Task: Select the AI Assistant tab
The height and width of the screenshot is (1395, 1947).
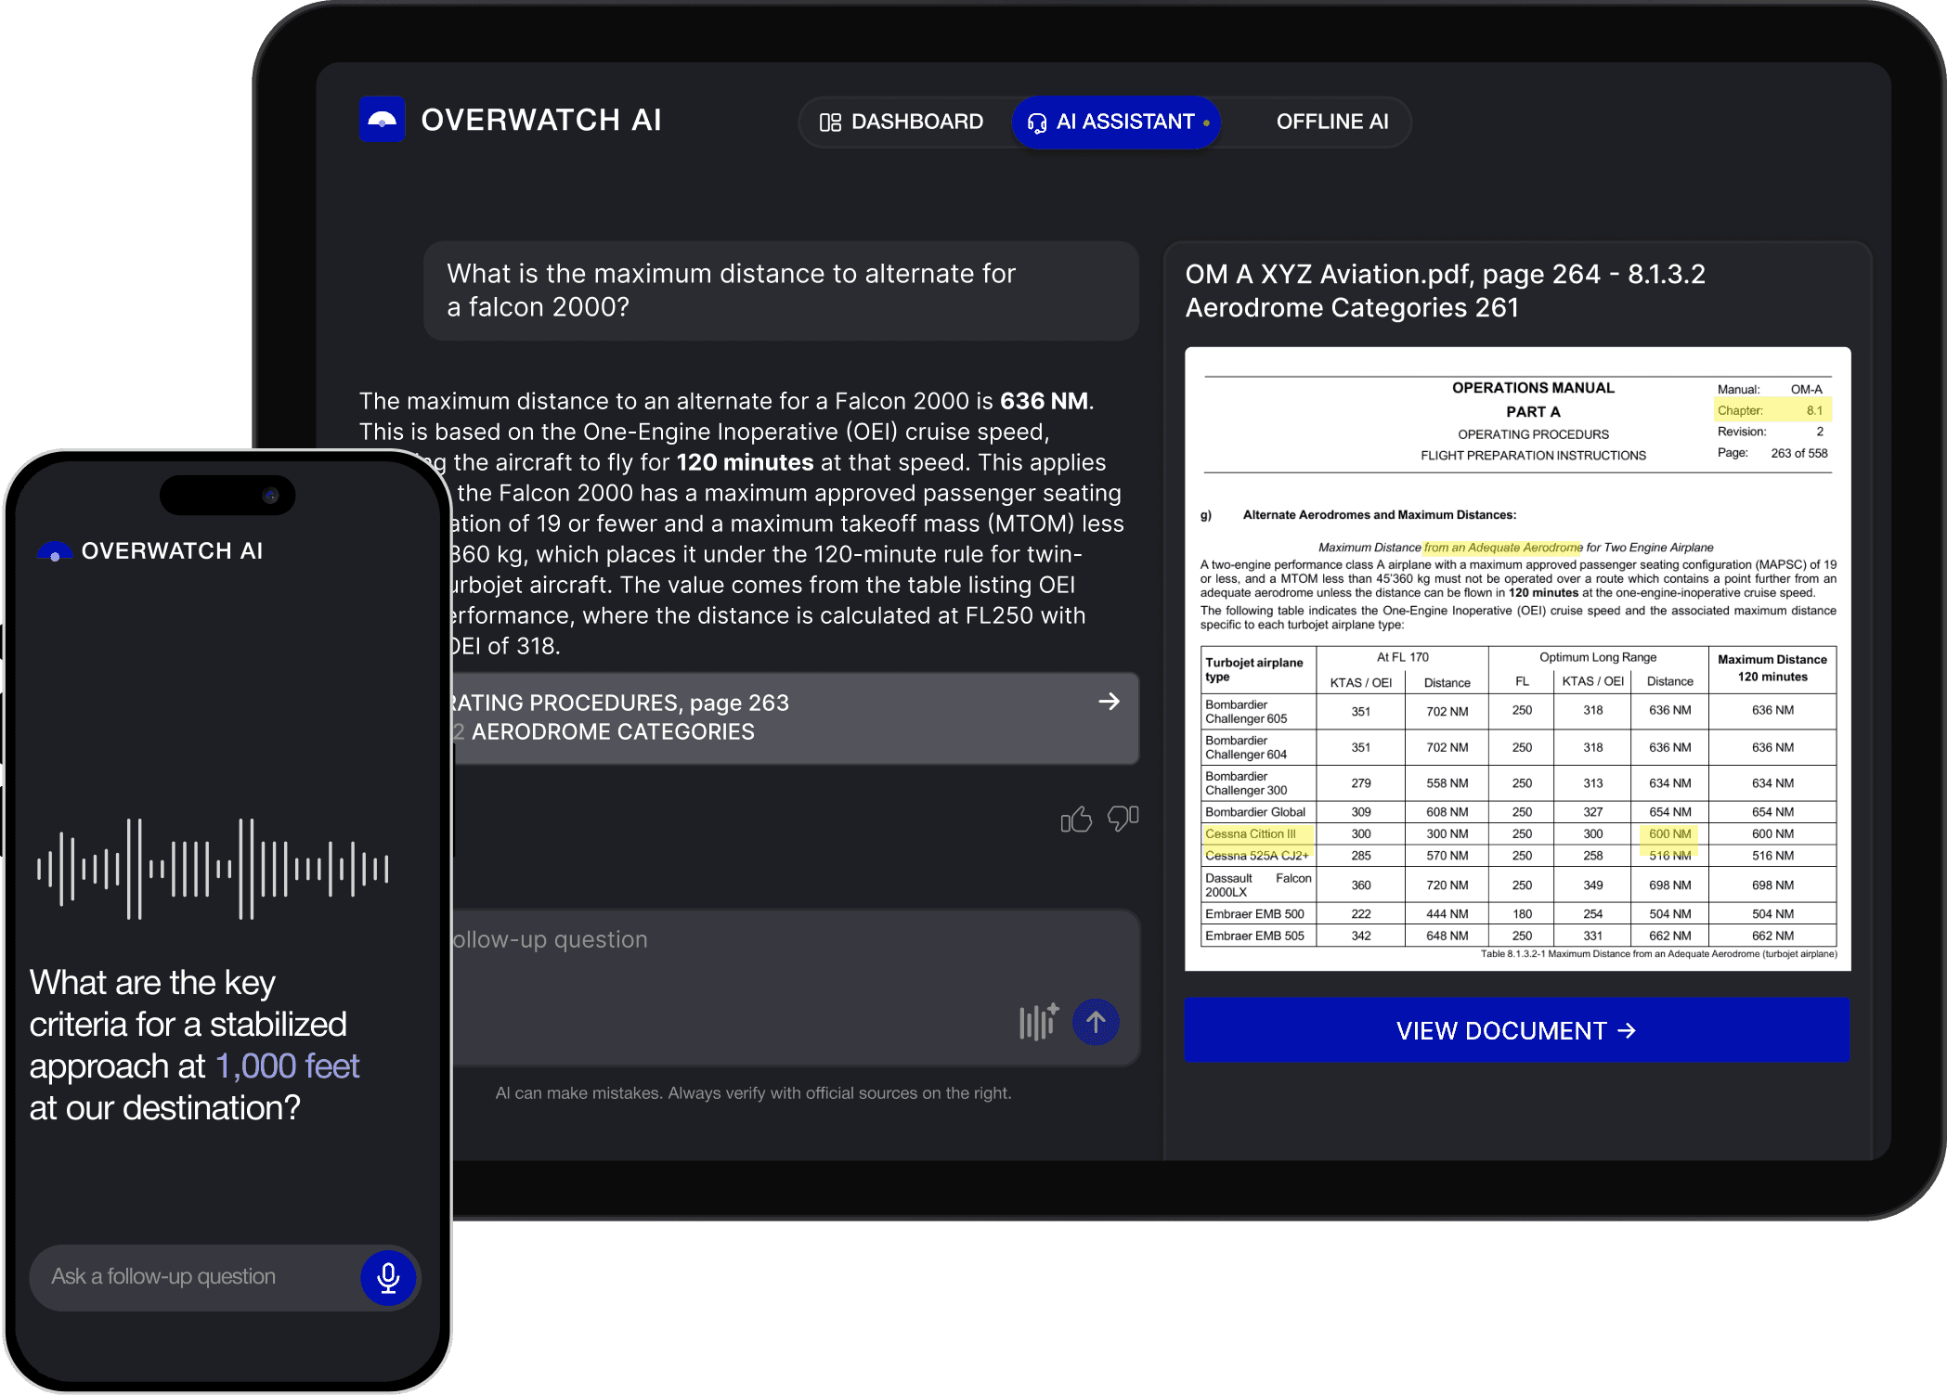Action: click(x=1117, y=122)
